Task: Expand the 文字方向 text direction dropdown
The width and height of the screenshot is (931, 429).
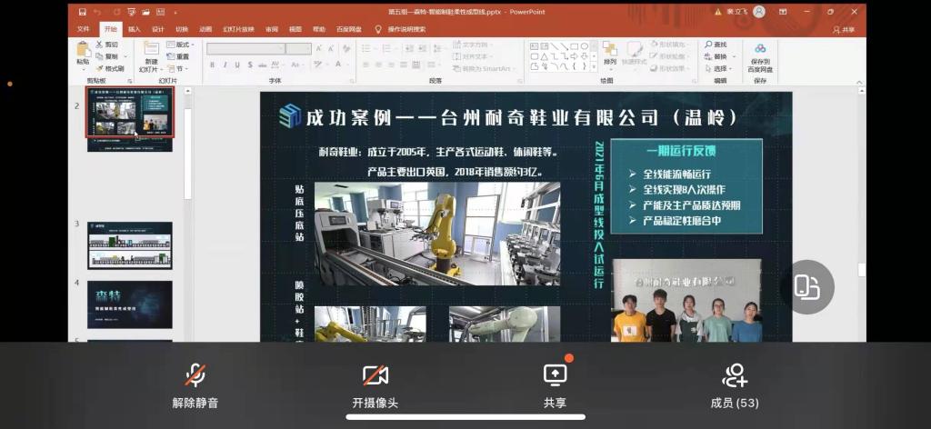Action: [473, 45]
